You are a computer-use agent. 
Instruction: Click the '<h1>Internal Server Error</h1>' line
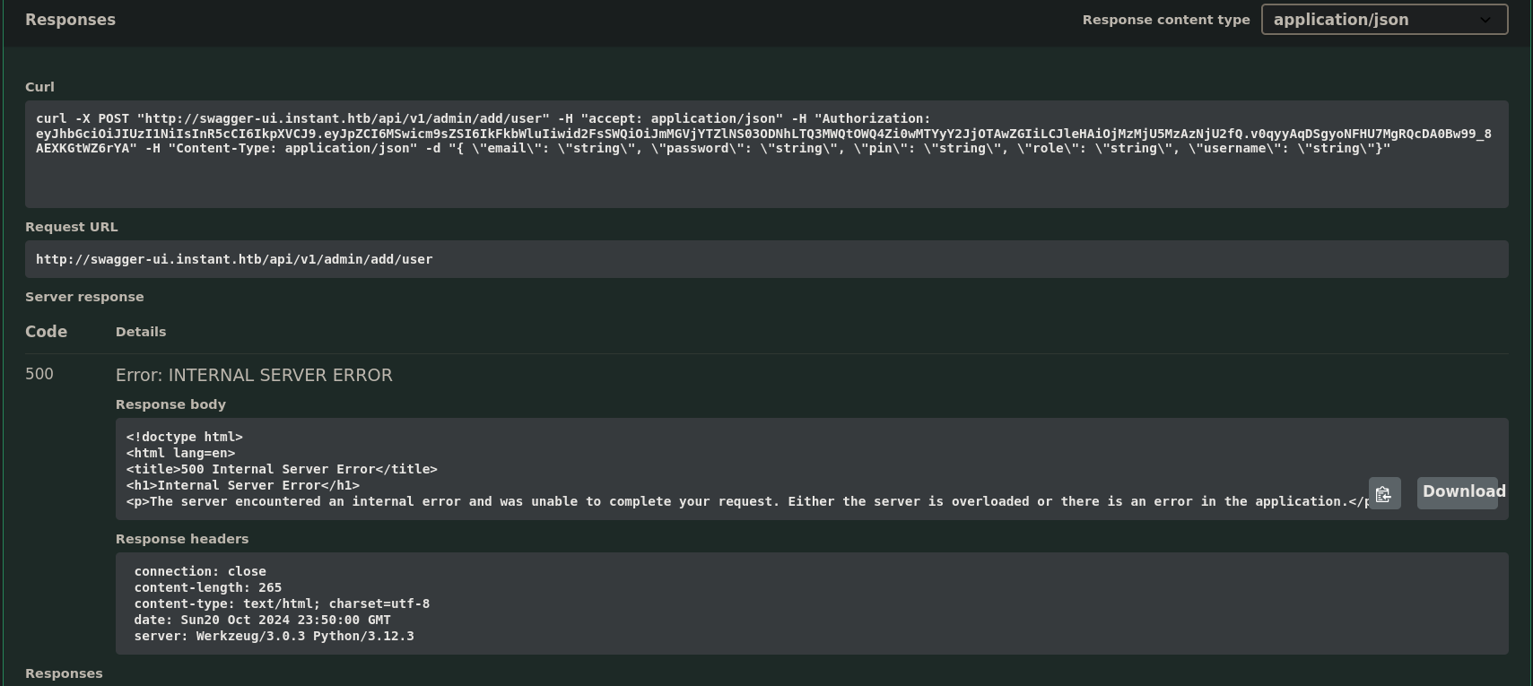243,485
